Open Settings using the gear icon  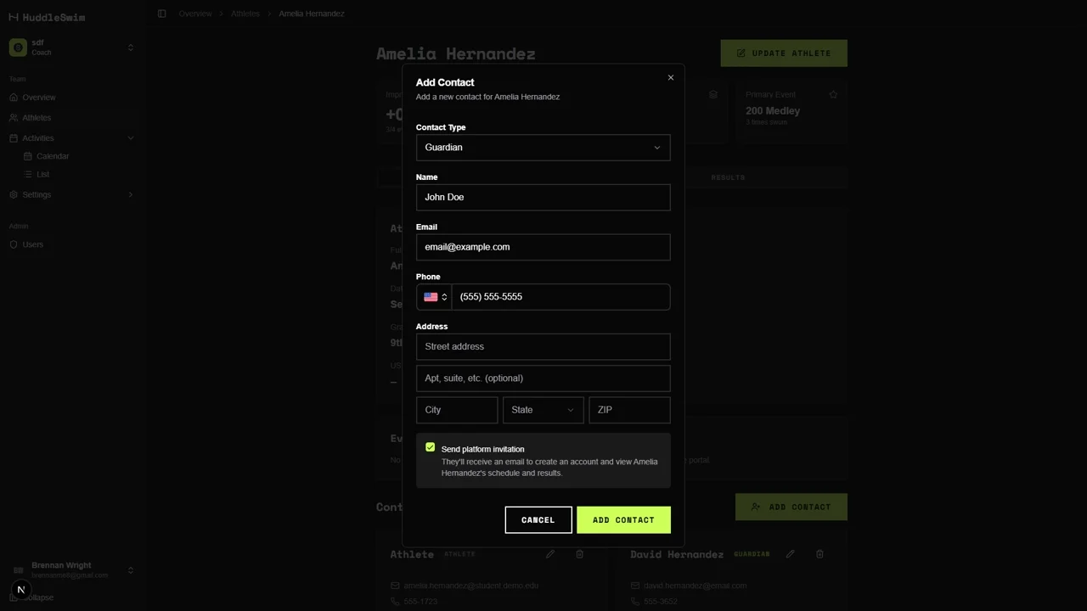(x=13, y=194)
